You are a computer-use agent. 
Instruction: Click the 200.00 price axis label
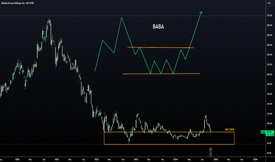click(269, 74)
